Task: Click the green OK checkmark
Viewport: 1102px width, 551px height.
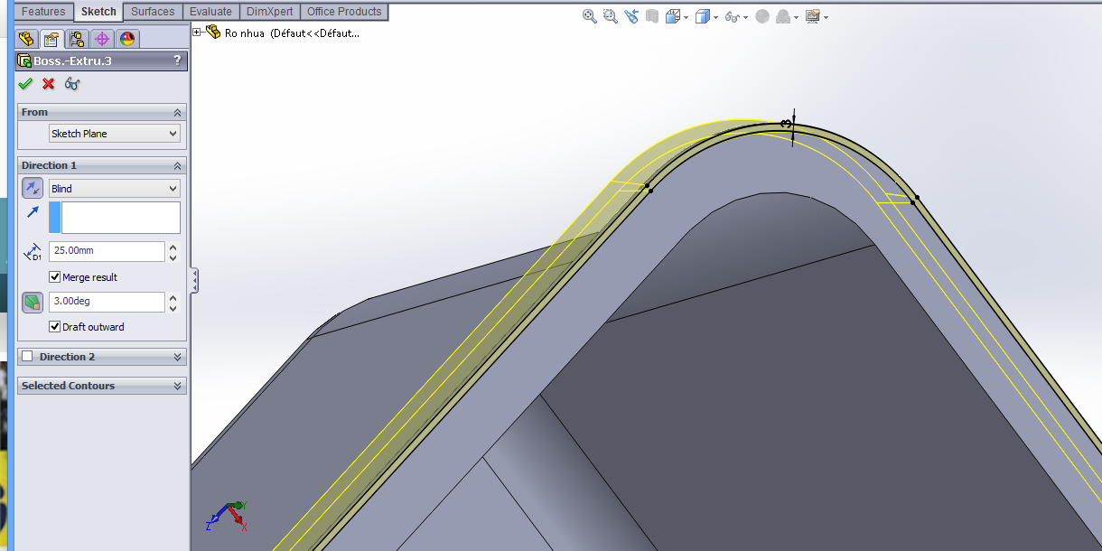Action: click(25, 84)
